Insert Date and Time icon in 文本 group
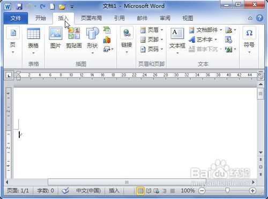This screenshot has height=199, width=268. 228,40
